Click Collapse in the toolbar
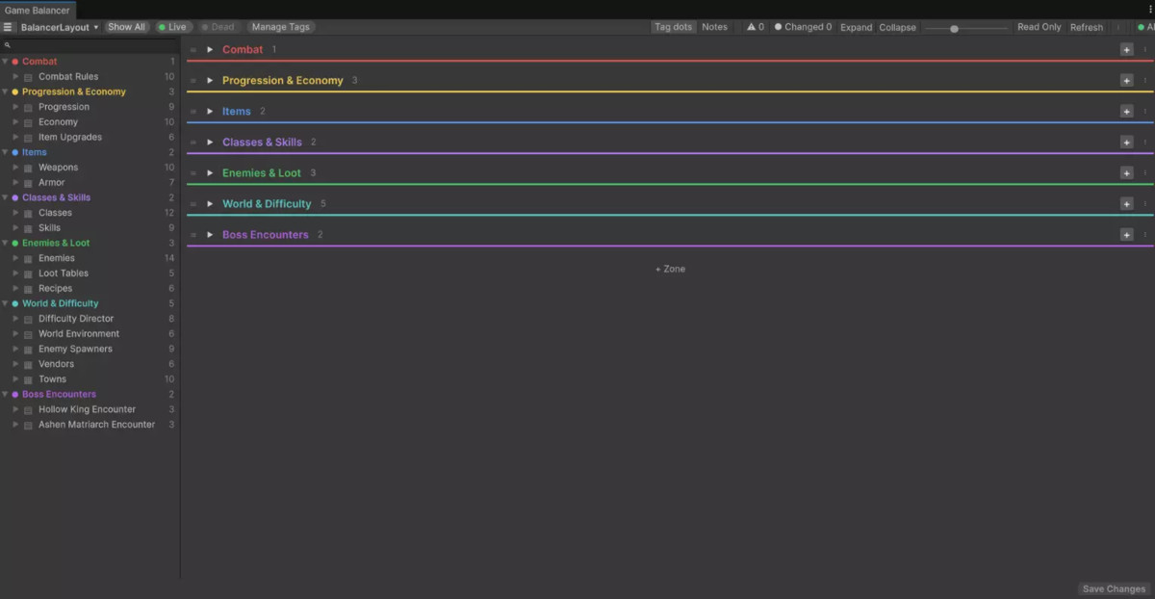 coord(898,27)
